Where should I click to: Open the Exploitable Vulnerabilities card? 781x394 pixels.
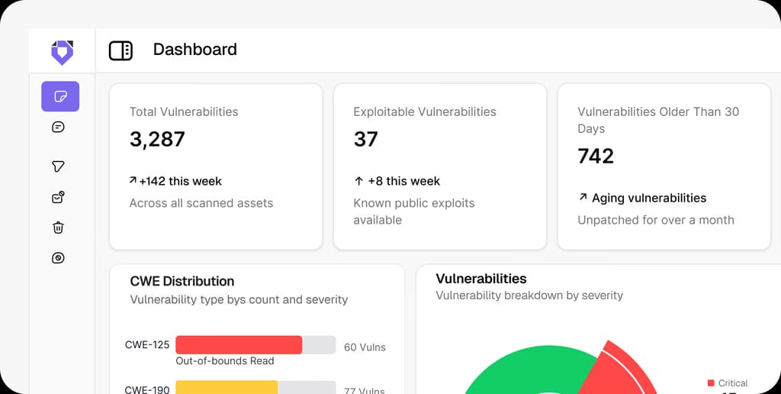click(440, 166)
